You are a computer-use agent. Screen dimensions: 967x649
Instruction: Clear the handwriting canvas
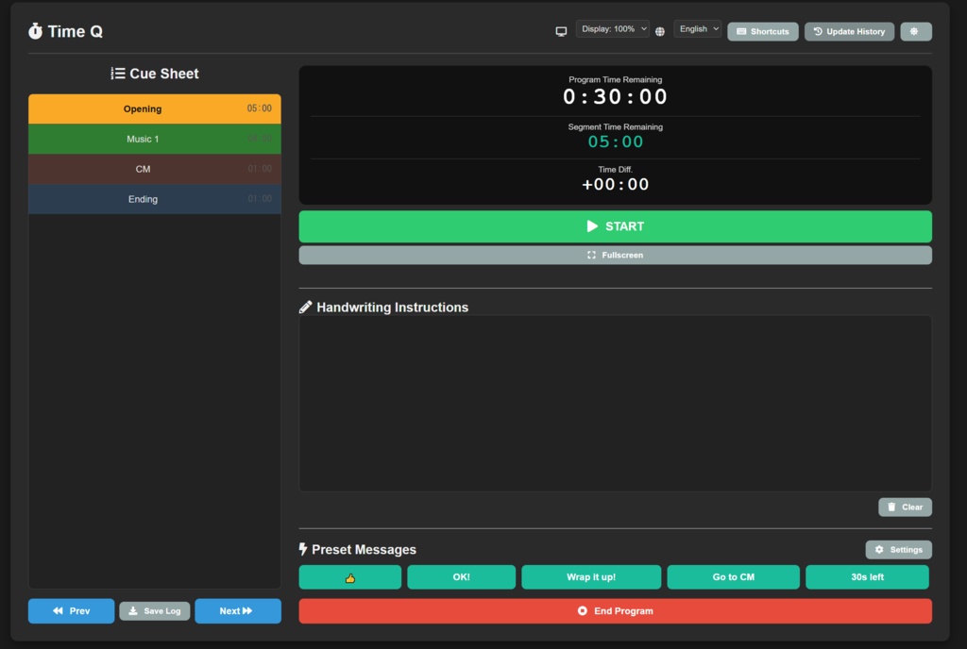pos(905,508)
